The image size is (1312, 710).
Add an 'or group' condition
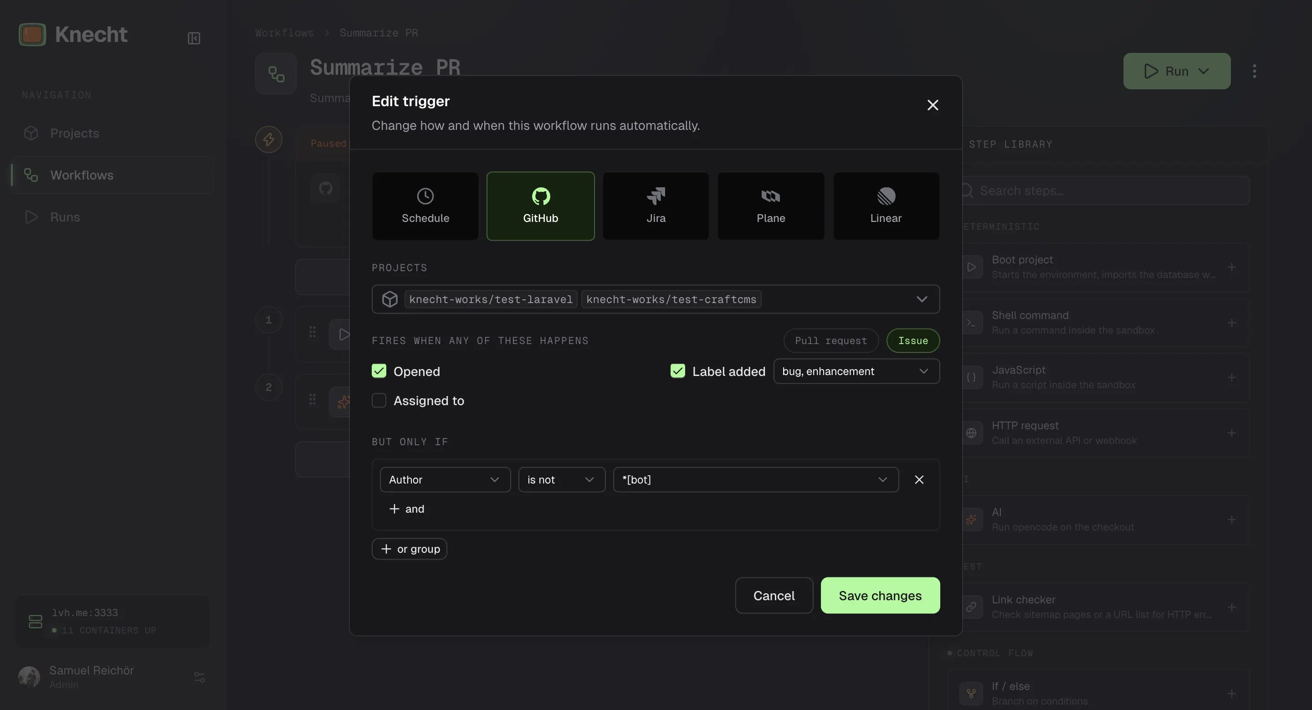coord(409,549)
